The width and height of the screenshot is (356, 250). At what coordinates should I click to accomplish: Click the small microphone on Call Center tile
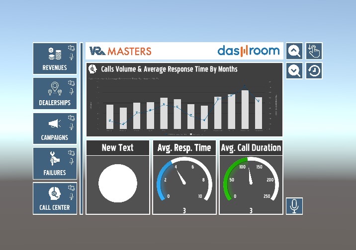tap(72, 196)
